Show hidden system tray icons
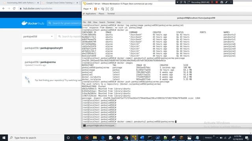252x141 pixels. click(217, 137)
